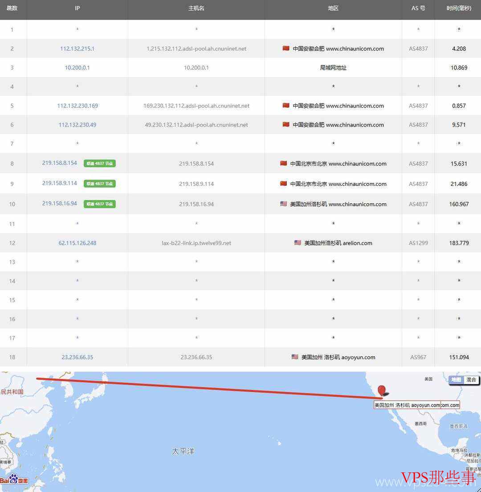Viewport: 481px width, 492px height.
Task: Click US flag icon in hop 12 row
Action: click(298, 242)
